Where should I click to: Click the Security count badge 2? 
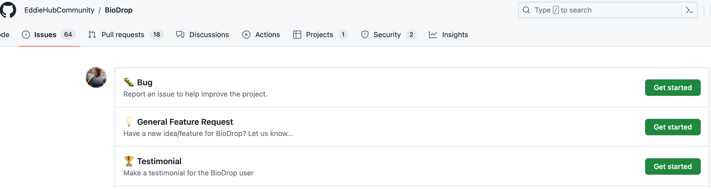click(411, 35)
